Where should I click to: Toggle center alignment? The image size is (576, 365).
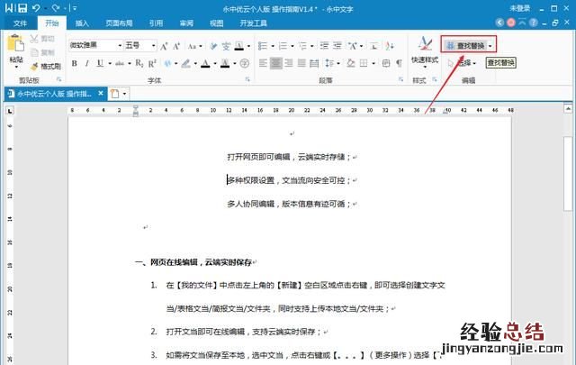(276, 63)
